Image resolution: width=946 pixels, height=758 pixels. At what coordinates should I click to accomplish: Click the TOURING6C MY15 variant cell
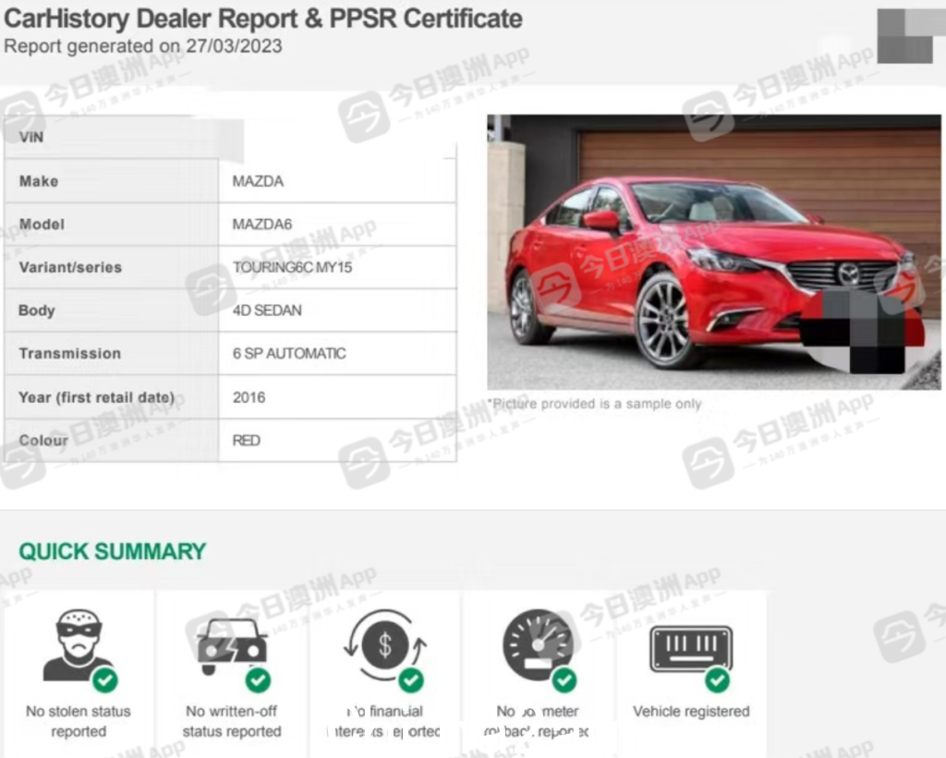(x=337, y=267)
